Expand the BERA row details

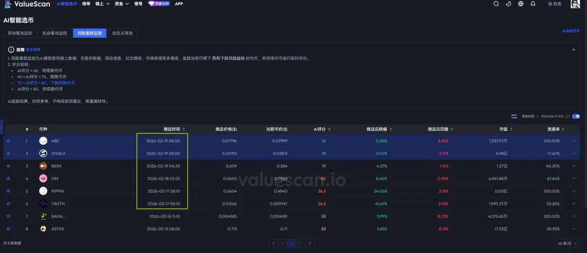(574, 166)
